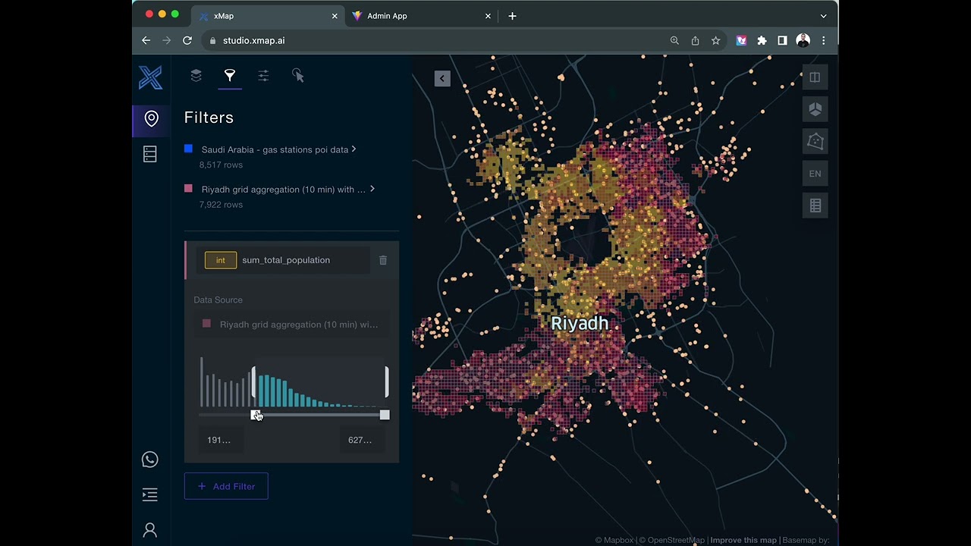Collapse the side panel arrow
This screenshot has width=971, height=546.
pyautogui.click(x=442, y=78)
